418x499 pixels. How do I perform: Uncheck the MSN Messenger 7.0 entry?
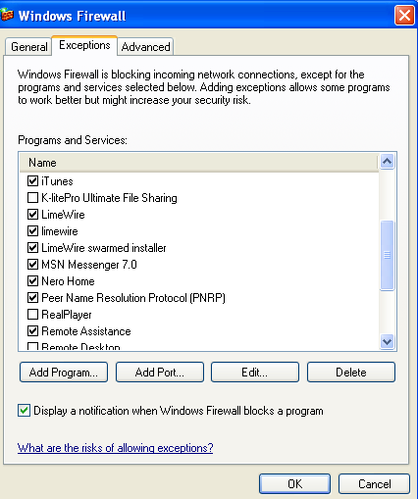tap(32, 264)
